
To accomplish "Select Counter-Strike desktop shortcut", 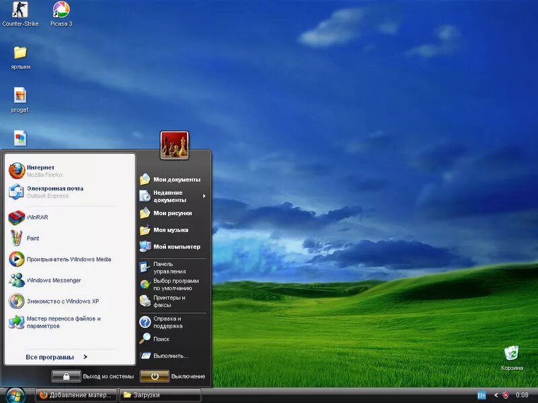I will (x=20, y=13).
